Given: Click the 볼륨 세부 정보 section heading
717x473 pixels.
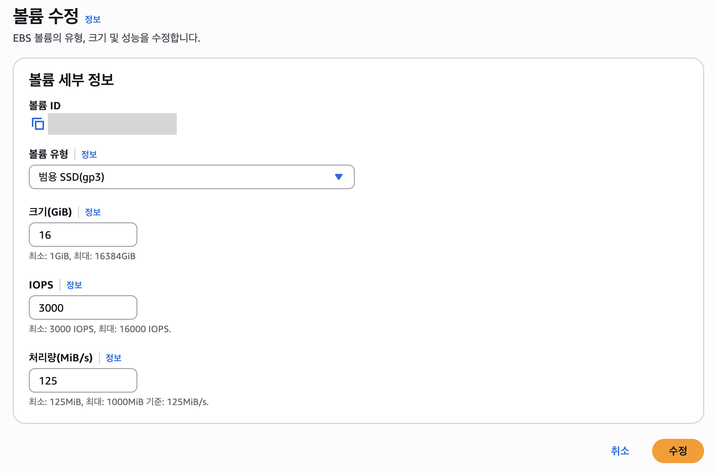Looking at the screenshot, I should [71, 80].
